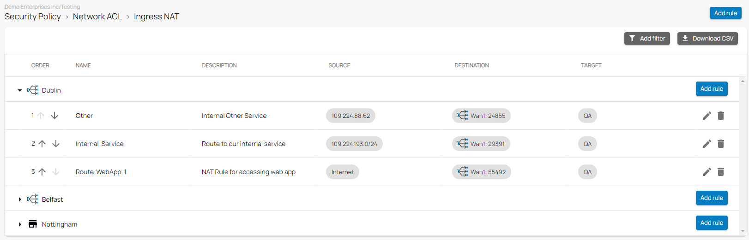The image size is (749, 240).
Task: Click the top-right Add rule button
Action: coord(725,13)
